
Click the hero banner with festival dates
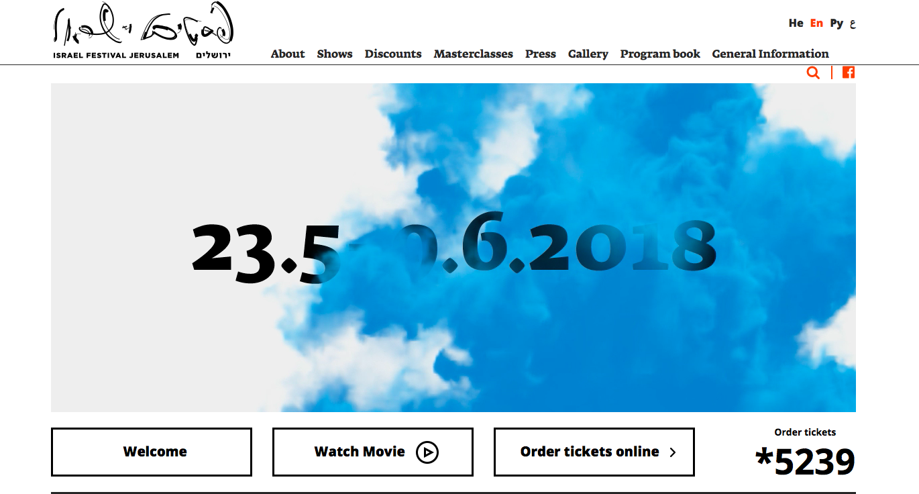click(453, 248)
